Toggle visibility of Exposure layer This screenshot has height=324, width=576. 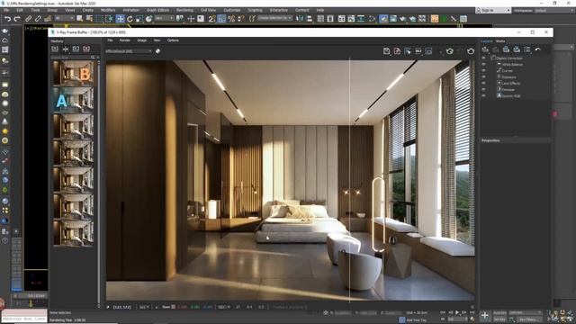click(483, 76)
